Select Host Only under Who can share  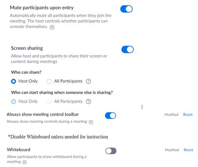tap(13, 81)
